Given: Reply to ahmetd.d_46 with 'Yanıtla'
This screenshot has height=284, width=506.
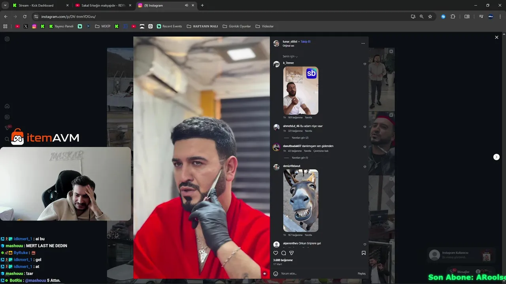Looking at the screenshot, I should click(308, 131).
